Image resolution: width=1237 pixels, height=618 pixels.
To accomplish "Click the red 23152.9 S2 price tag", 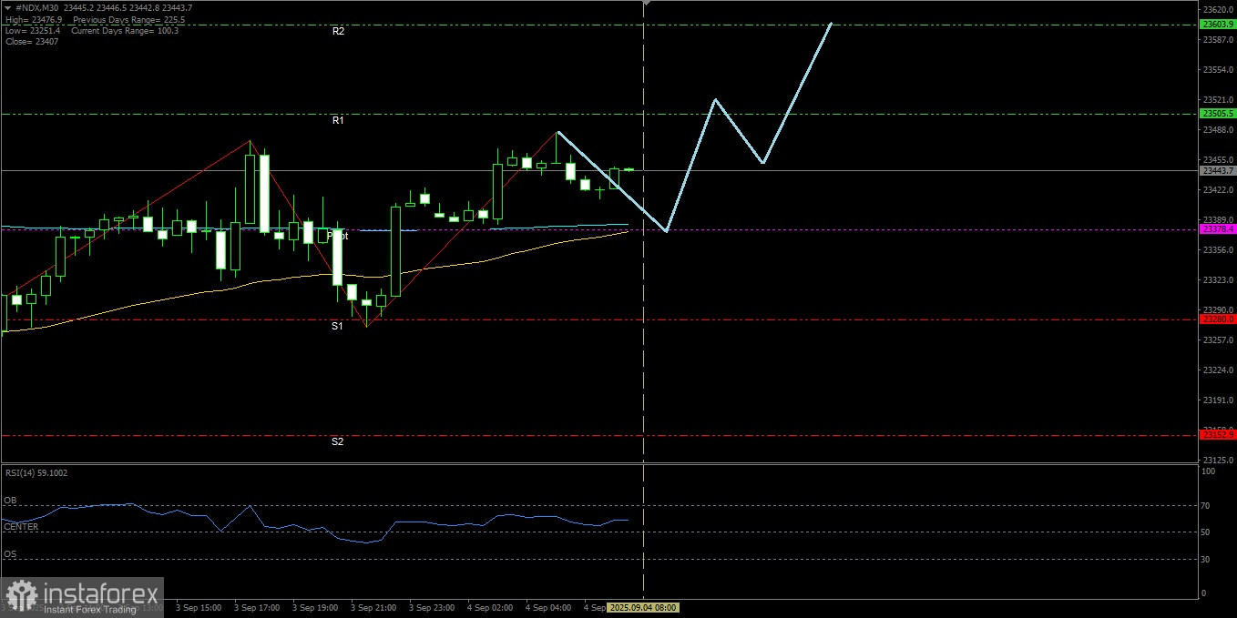I will coord(1218,435).
